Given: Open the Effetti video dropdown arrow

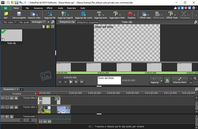Looking at the screenshot, I should tap(148, 15).
